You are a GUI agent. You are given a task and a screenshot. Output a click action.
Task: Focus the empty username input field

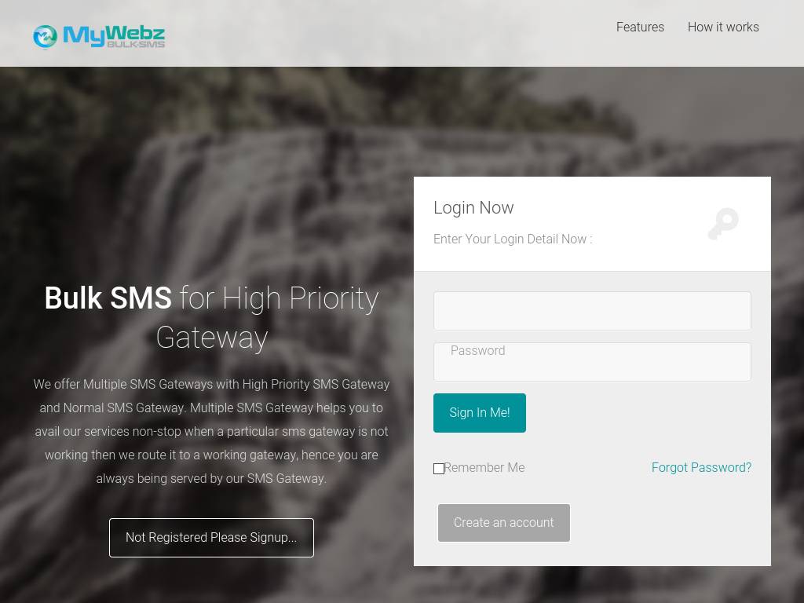point(592,311)
